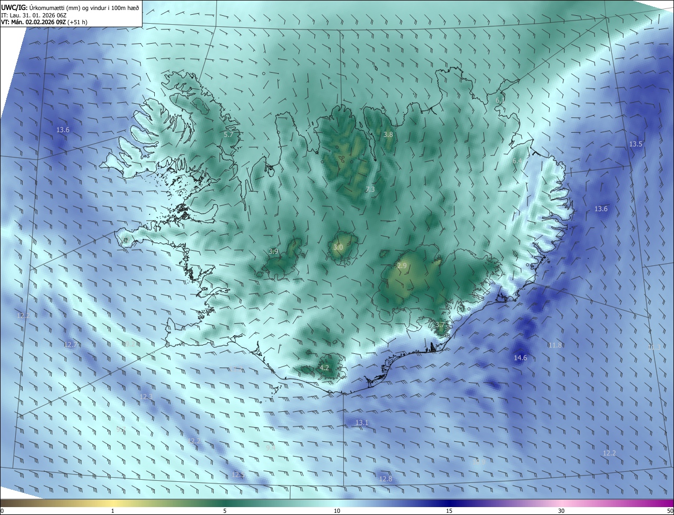Image resolution: width=674 pixels, height=515 pixels.
Task: Click the '10' label on the color scale
Action: pos(337,511)
